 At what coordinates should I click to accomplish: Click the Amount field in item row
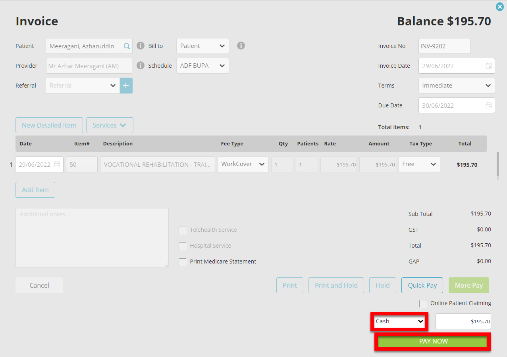[x=378, y=164]
